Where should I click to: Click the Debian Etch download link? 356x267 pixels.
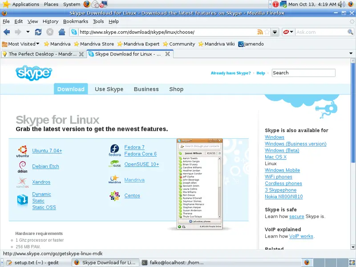(x=46, y=166)
